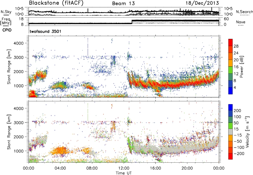
Task: Click the '200' label on the velocity colorbar
Action: 238,111
